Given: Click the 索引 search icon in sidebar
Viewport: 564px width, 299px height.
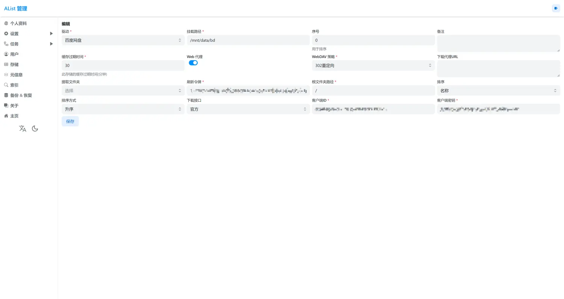Looking at the screenshot, I should [x=6, y=85].
